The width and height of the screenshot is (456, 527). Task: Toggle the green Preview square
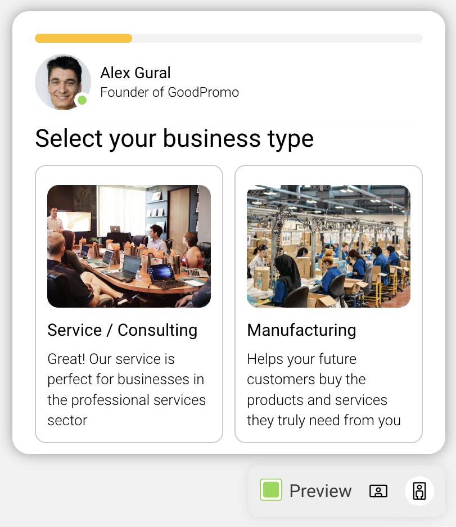pos(270,490)
